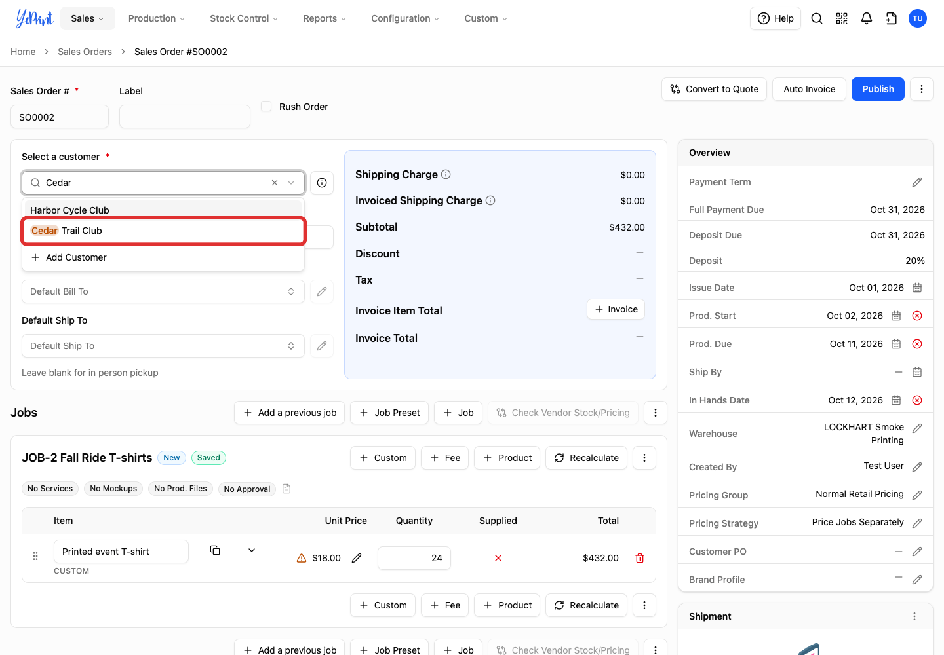
Task: Open the Custom menu dropdown
Action: (486, 18)
